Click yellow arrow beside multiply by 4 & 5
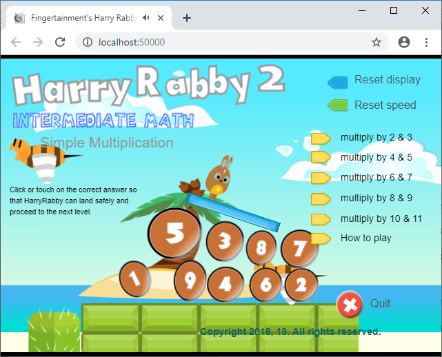The image size is (442, 357). (321, 157)
